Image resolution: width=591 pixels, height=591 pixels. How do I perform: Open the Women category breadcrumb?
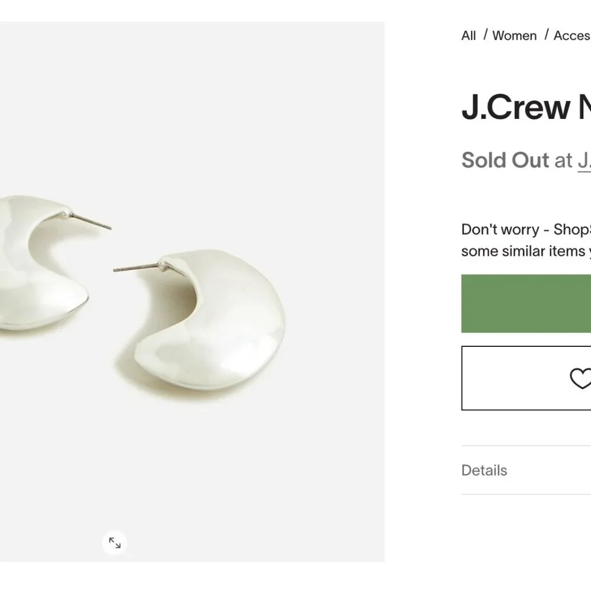(515, 35)
